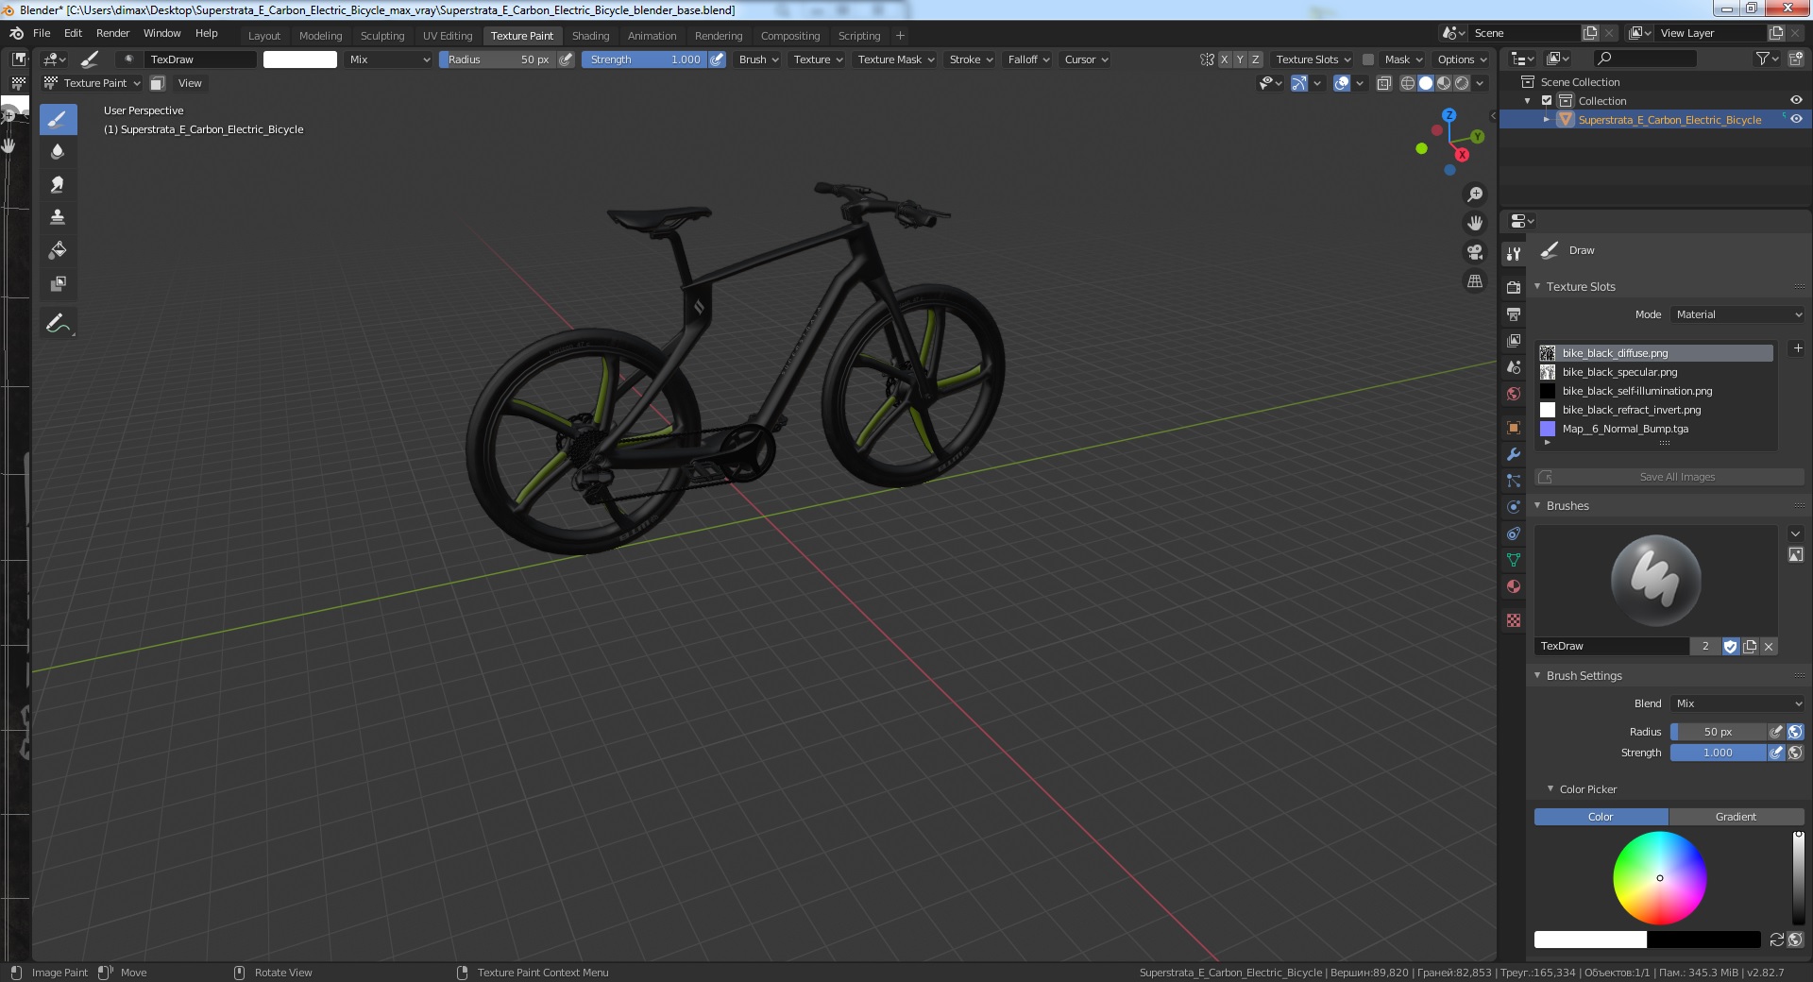Select the Clone stamp tool
This screenshot has width=1813, height=982.
(x=58, y=218)
